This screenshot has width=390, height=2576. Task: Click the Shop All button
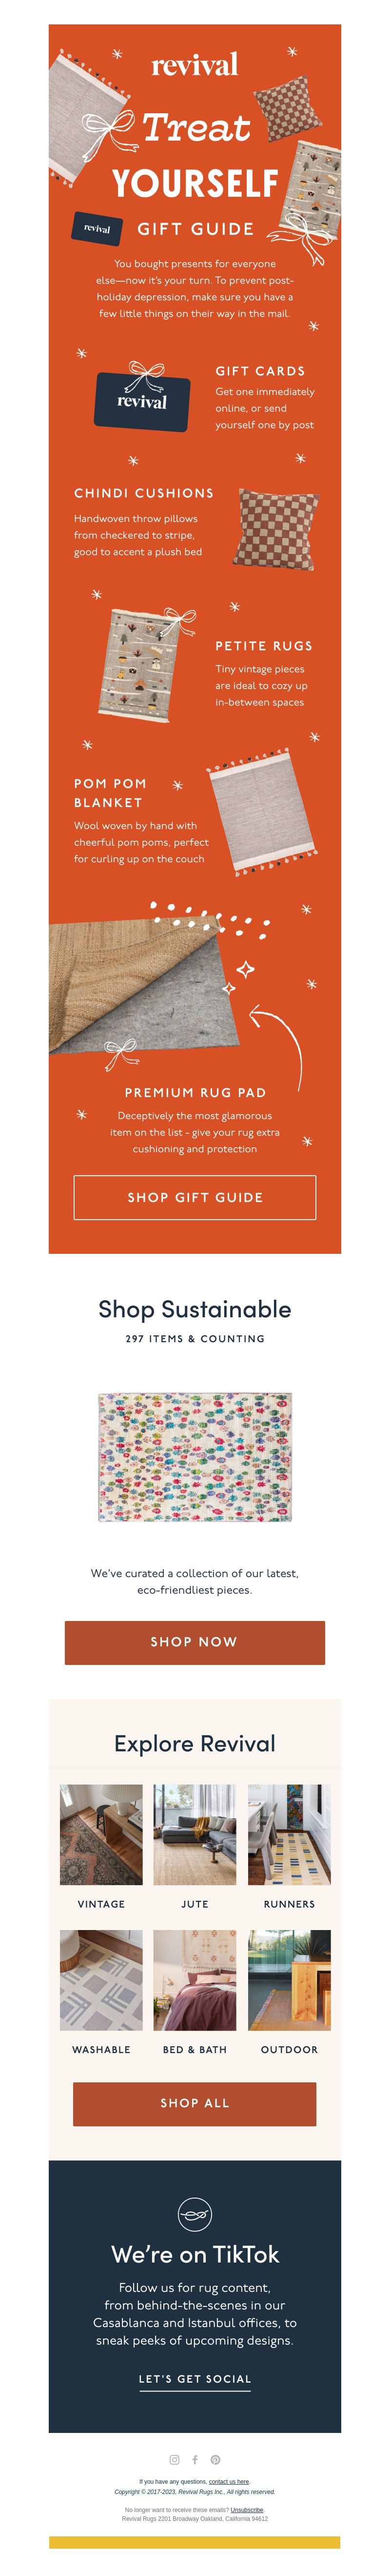click(195, 2104)
